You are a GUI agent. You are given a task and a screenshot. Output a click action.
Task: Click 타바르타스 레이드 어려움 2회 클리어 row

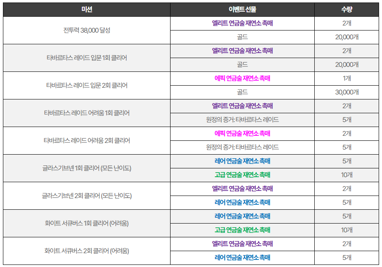(x=87, y=140)
